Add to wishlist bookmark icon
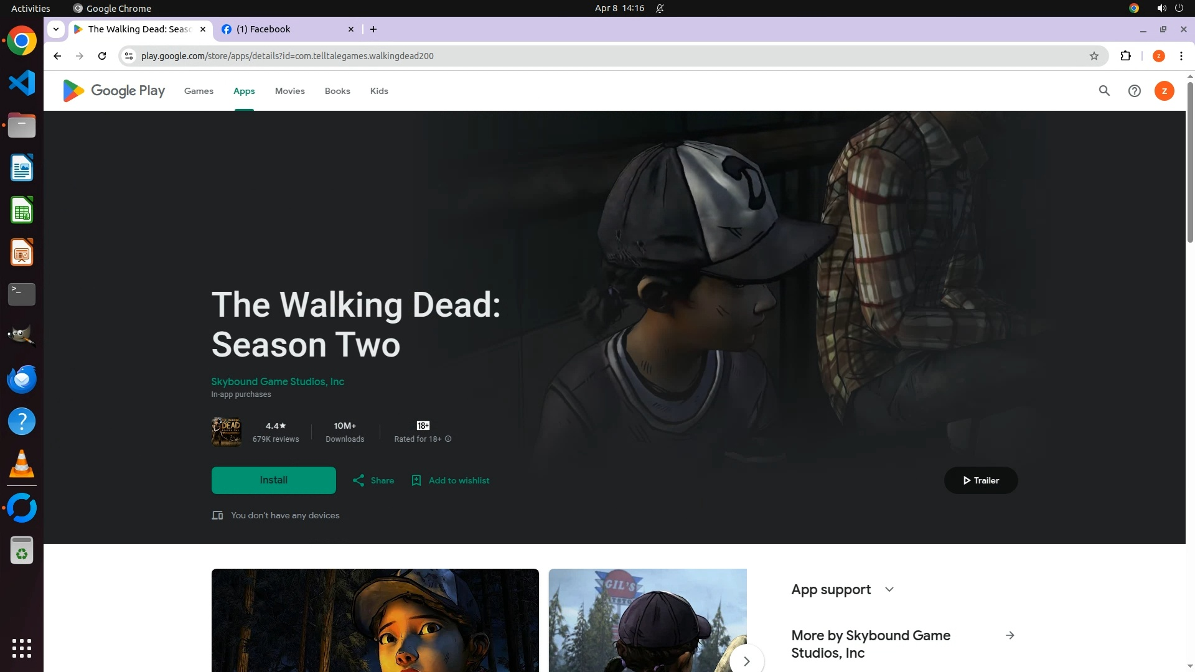 coord(416,480)
